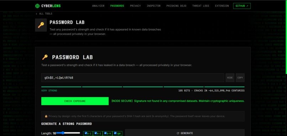The width and height of the screenshot is (287, 136).
Task: Click the Generate a Strong Password heading
Action: coord(67,124)
